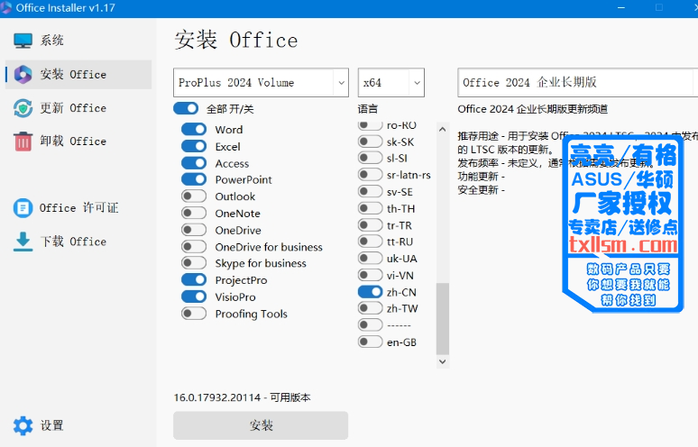This screenshot has width=698, height=447.
Task: Turn off the VisioPro switch
Action: click(x=194, y=296)
